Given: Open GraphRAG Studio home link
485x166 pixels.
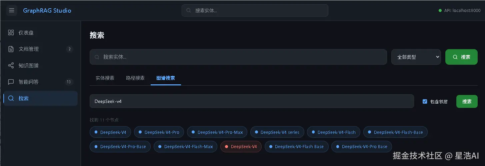Looking at the screenshot, I should click(x=47, y=11).
